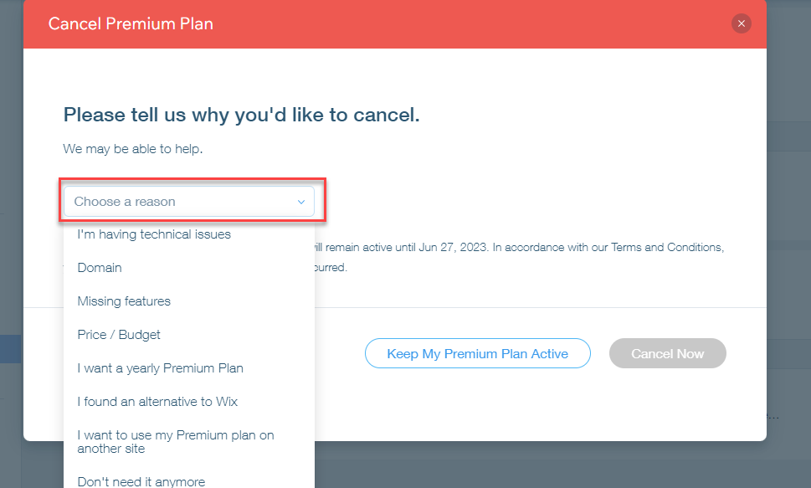The height and width of the screenshot is (488, 811).
Task: Click the Terms and Conditions text
Action: click(667, 248)
